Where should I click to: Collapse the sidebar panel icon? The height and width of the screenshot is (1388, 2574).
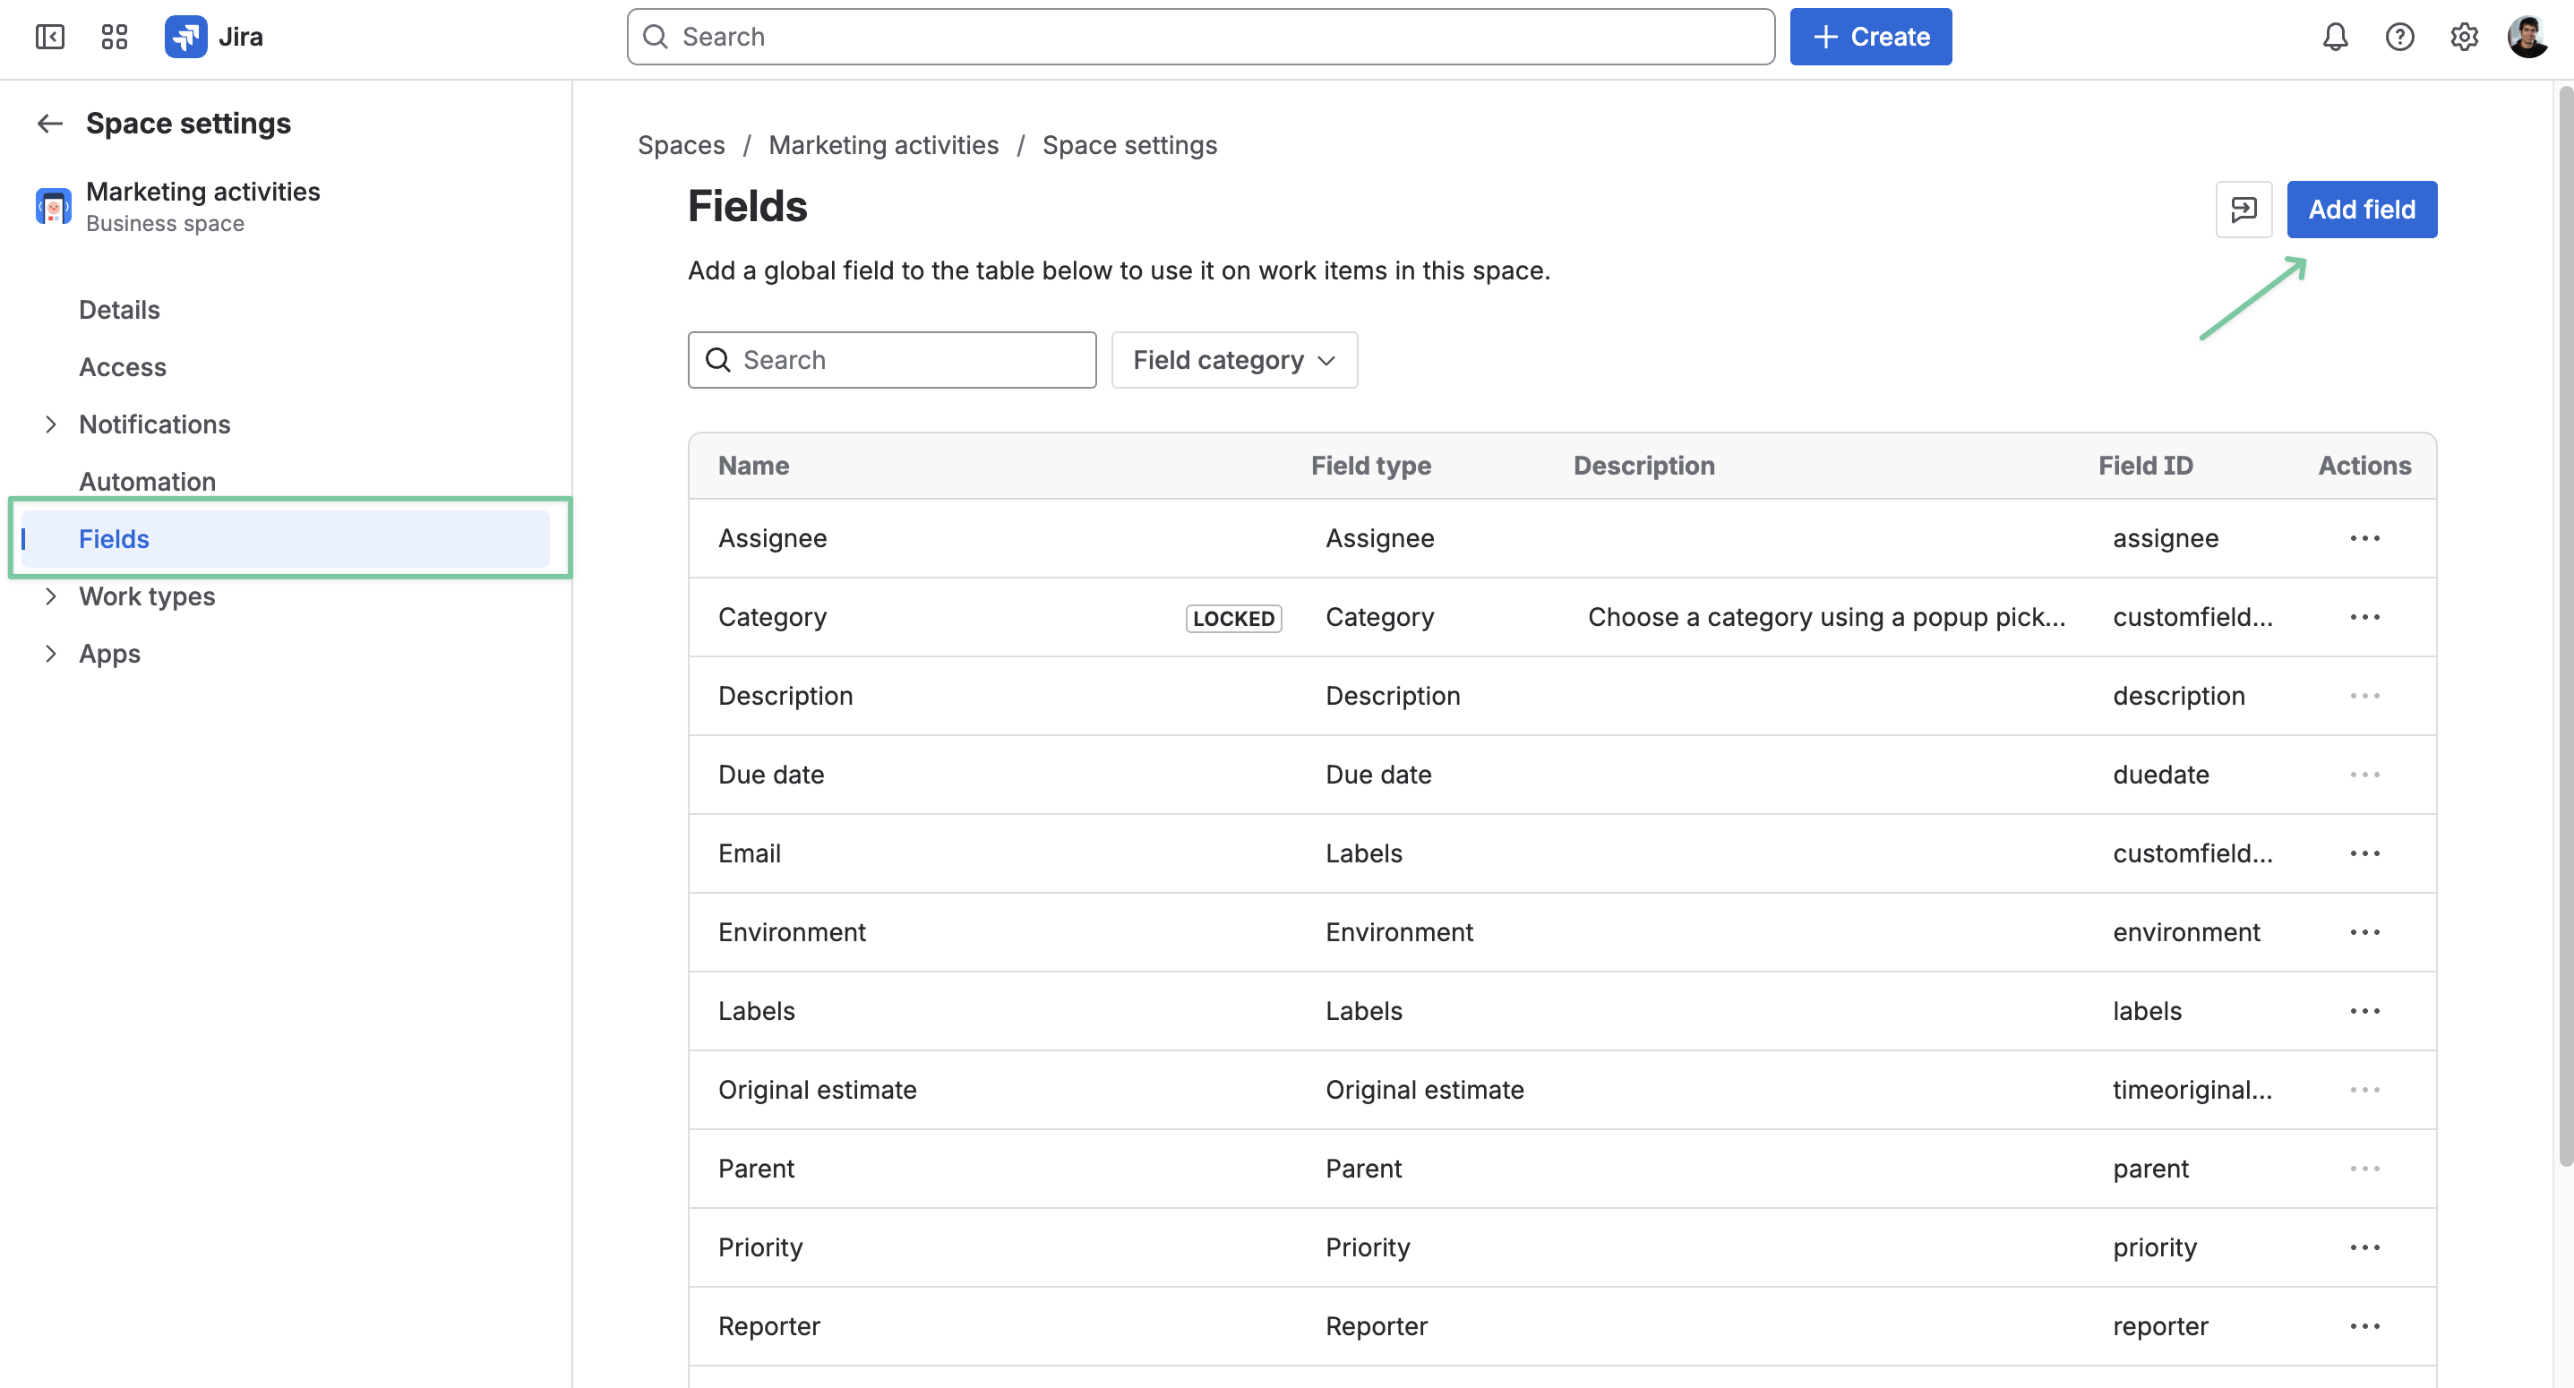(50, 37)
